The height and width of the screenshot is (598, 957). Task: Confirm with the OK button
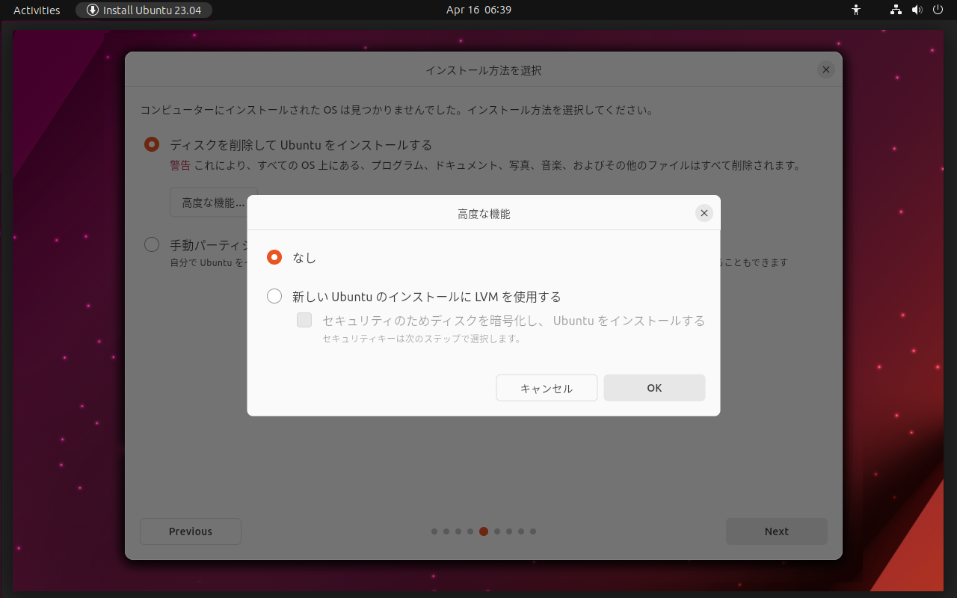[x=654, y=388]
